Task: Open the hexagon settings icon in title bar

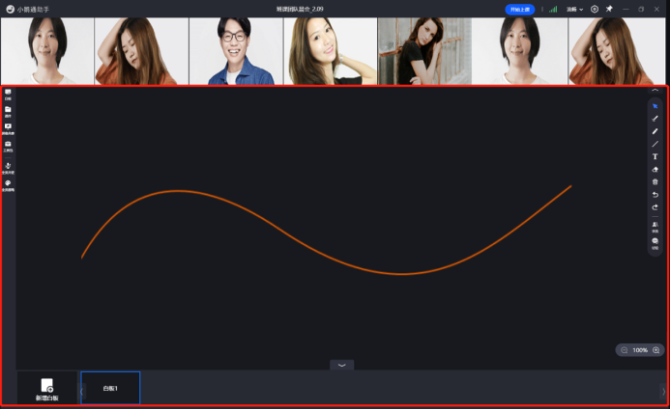Action: (595, 9)
